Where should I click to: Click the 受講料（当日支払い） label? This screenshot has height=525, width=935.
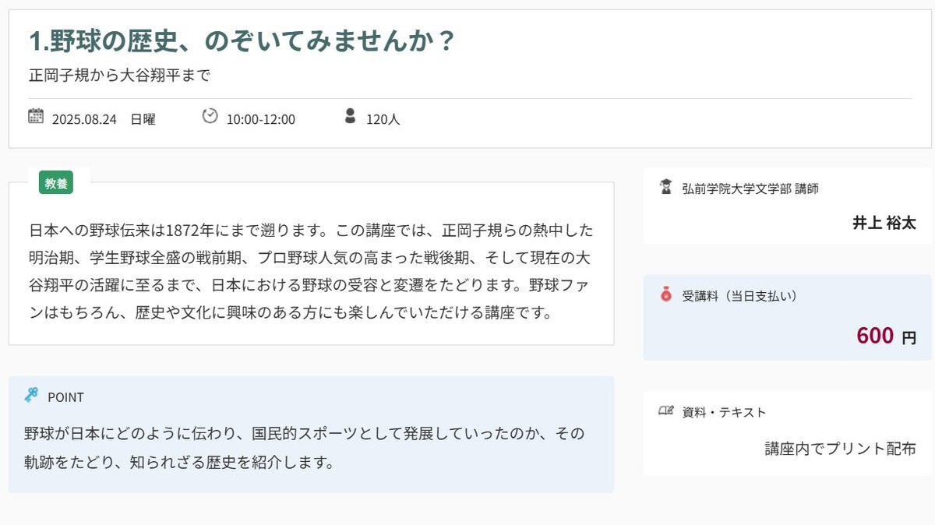pos(739,296)
